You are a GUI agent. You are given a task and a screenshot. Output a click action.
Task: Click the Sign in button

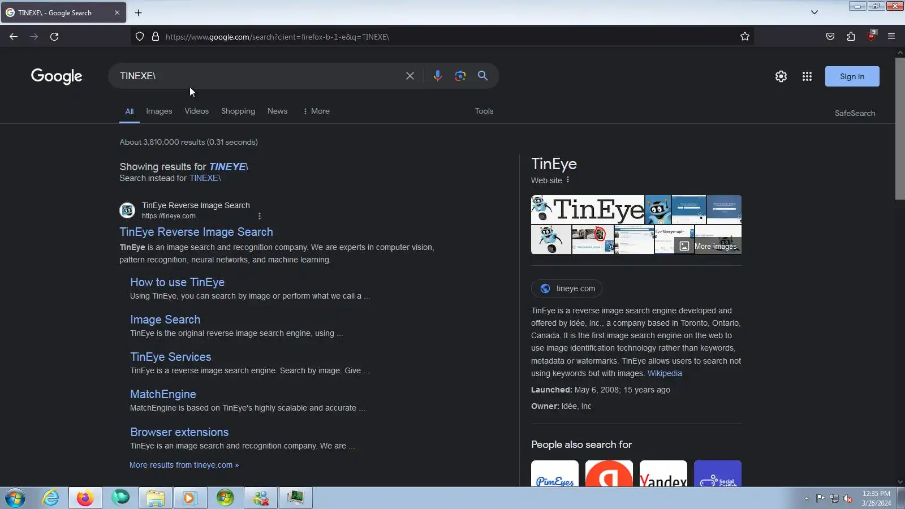pos(852,76)
